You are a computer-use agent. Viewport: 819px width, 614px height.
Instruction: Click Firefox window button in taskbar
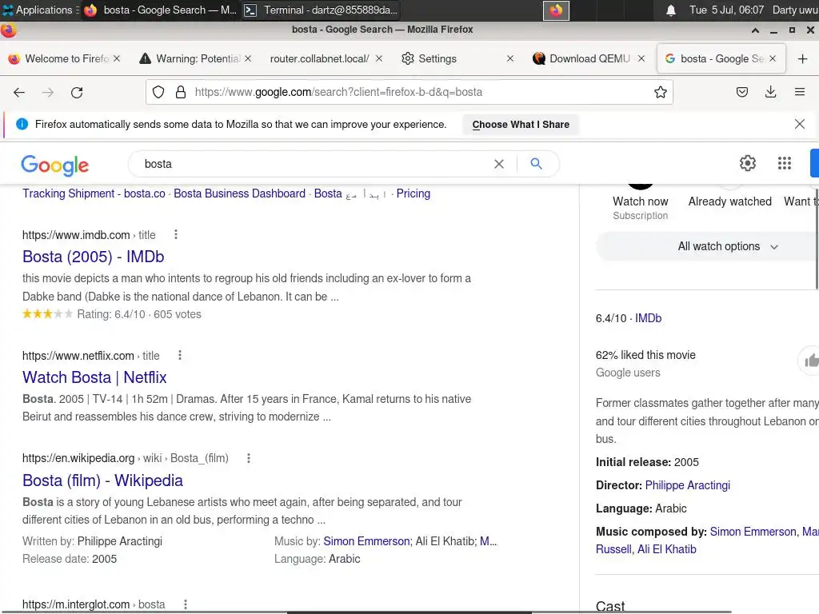point(160,10)
